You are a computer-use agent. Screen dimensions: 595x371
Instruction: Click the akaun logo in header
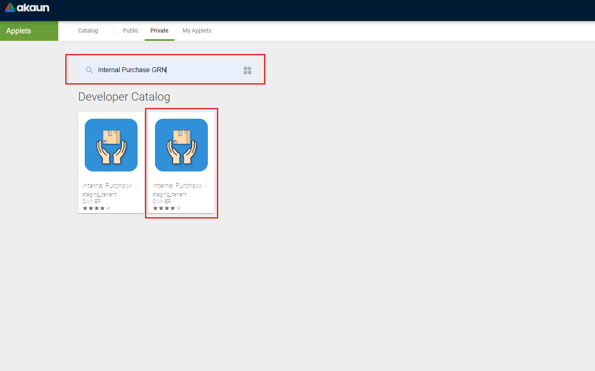(27, 7)
